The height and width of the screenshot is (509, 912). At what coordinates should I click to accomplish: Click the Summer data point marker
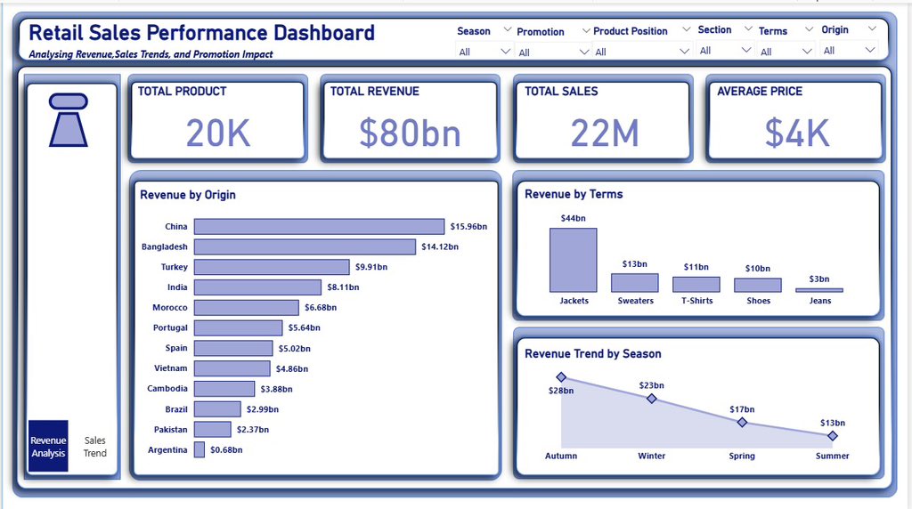tap(833, 436)
